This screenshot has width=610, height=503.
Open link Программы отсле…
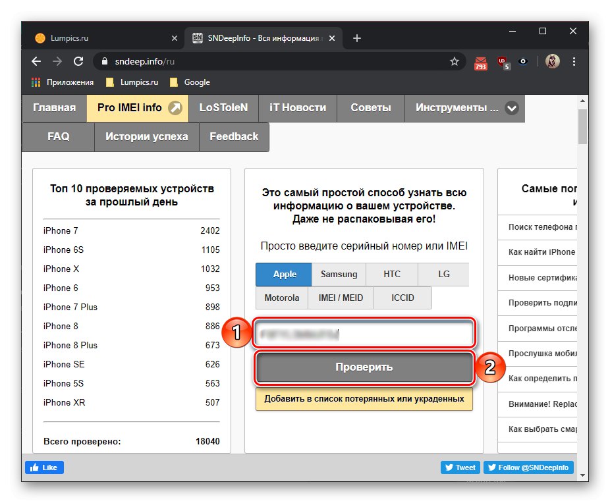click(543, 328)
